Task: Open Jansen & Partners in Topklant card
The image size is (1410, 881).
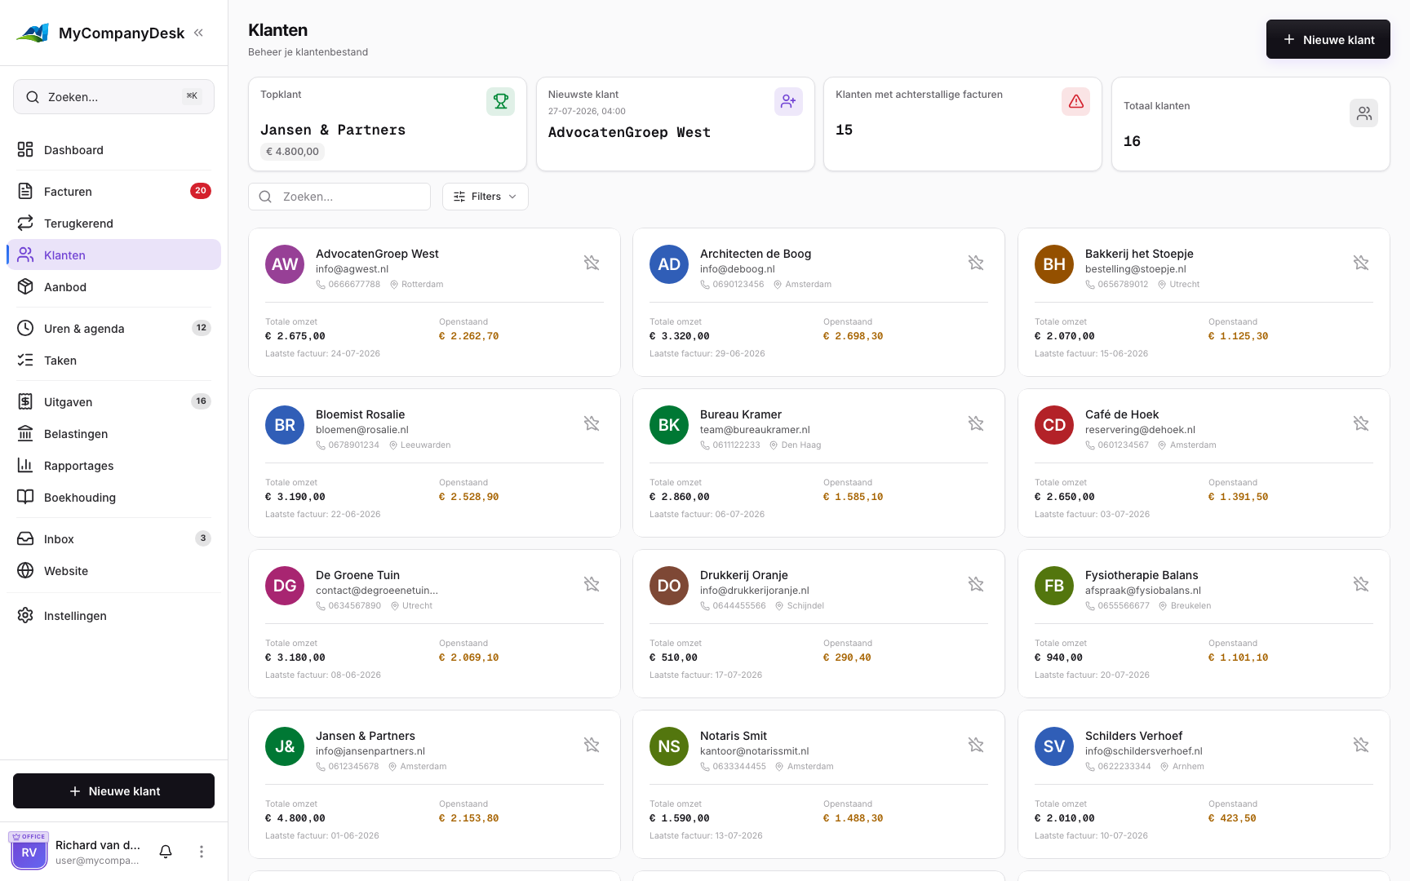Action: [333, 130]
